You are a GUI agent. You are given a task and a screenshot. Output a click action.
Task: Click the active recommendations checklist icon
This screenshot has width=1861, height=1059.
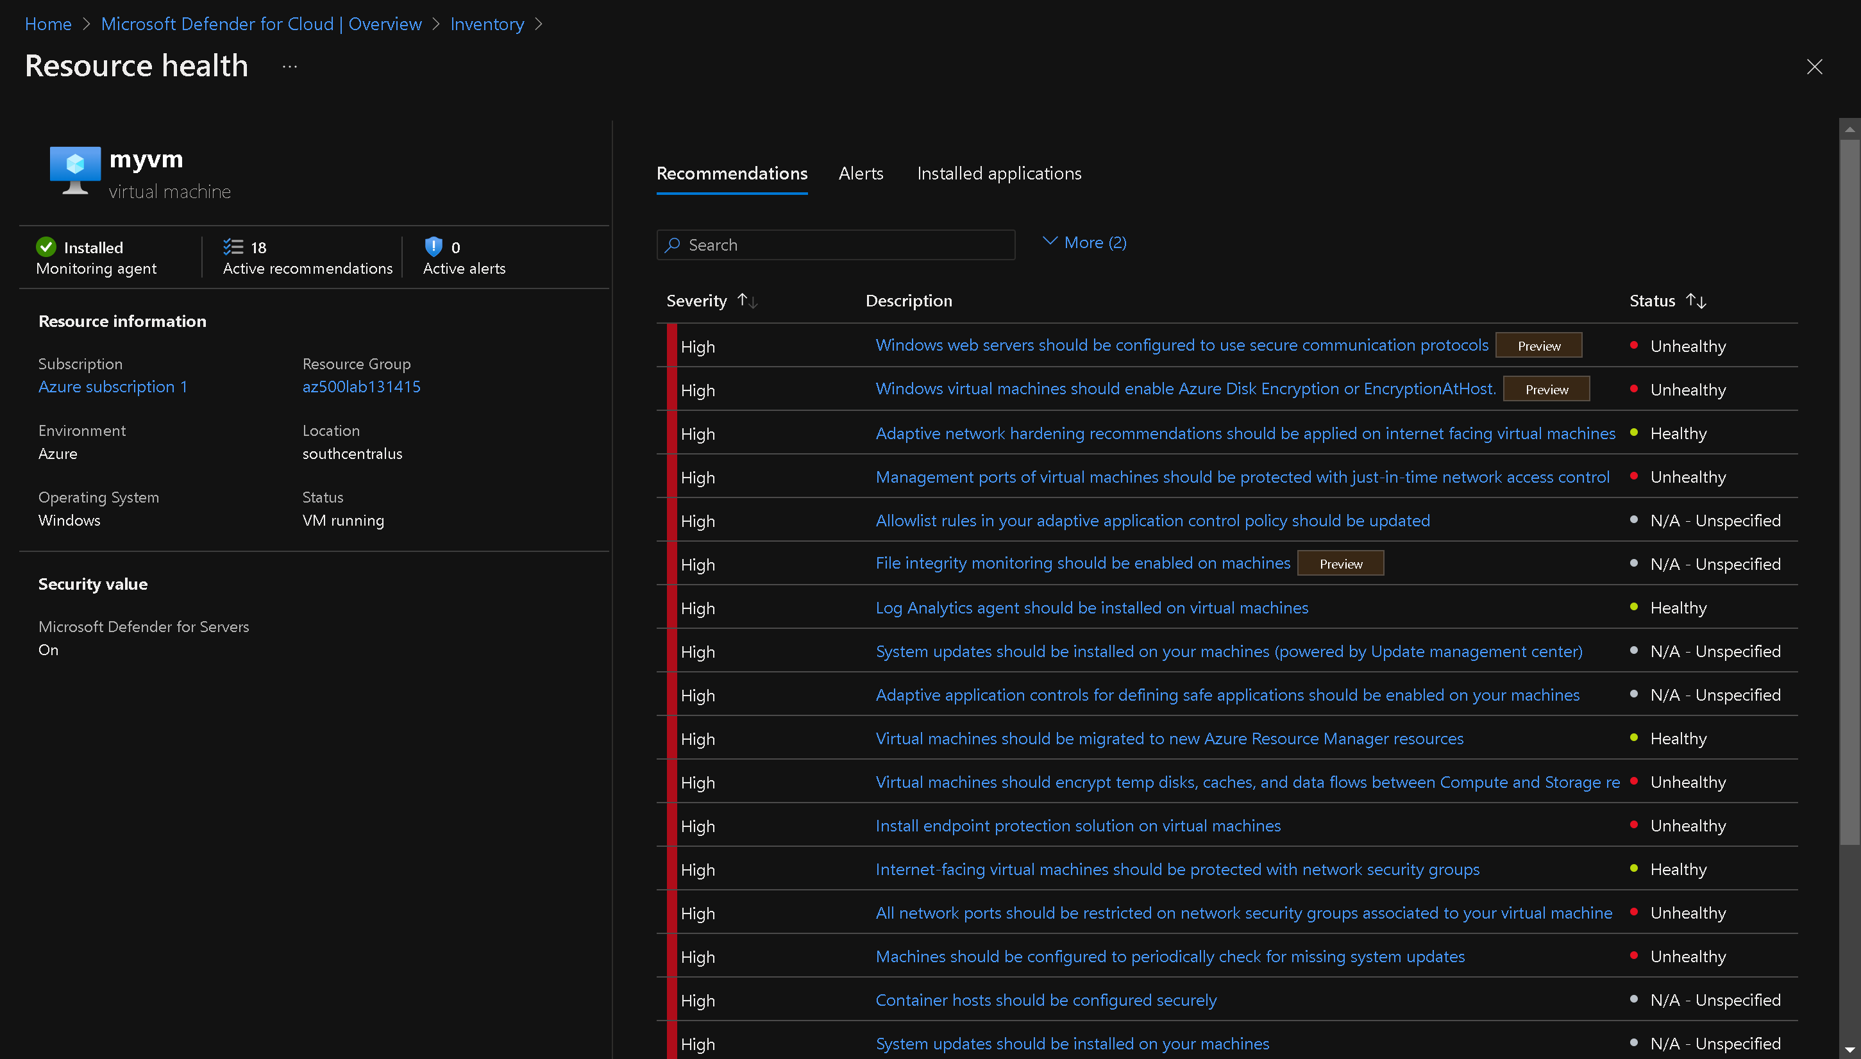point(234,247)
